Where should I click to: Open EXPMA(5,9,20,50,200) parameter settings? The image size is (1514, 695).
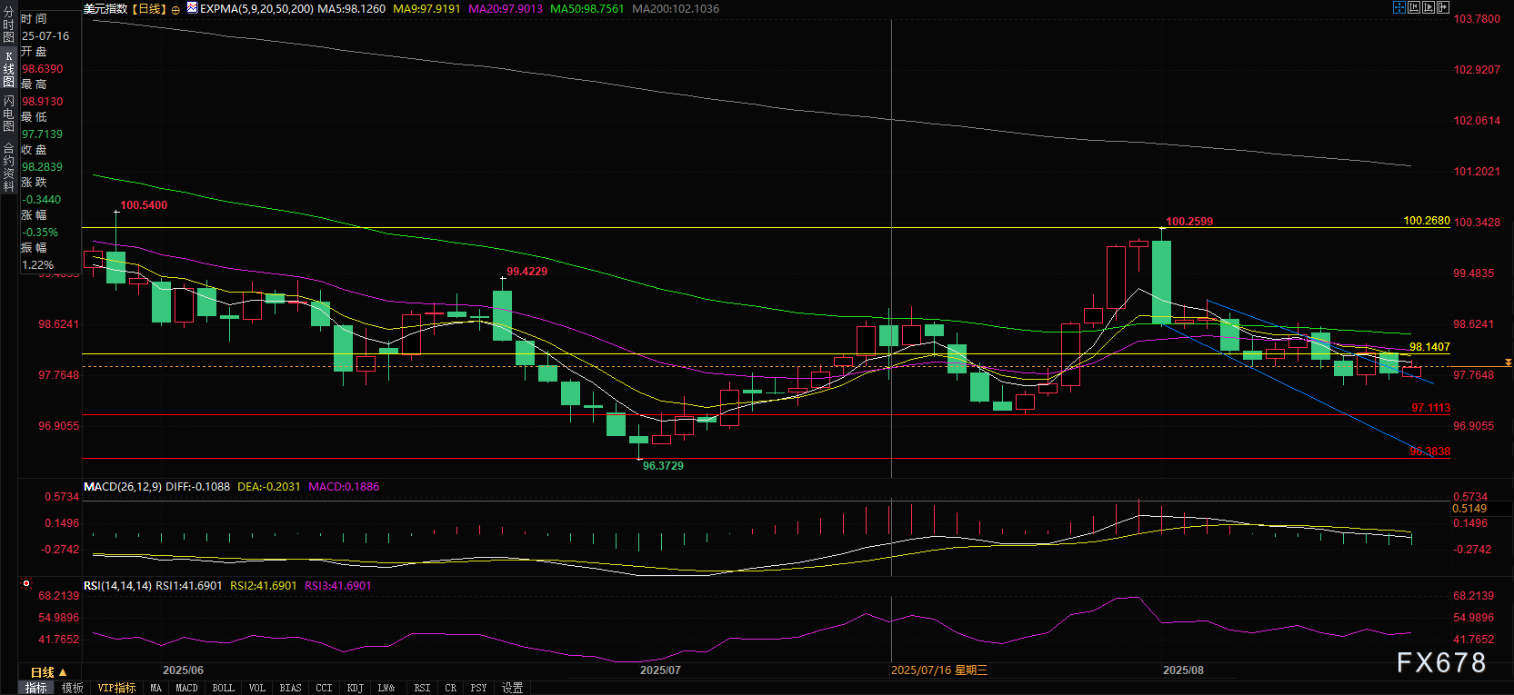256,8
